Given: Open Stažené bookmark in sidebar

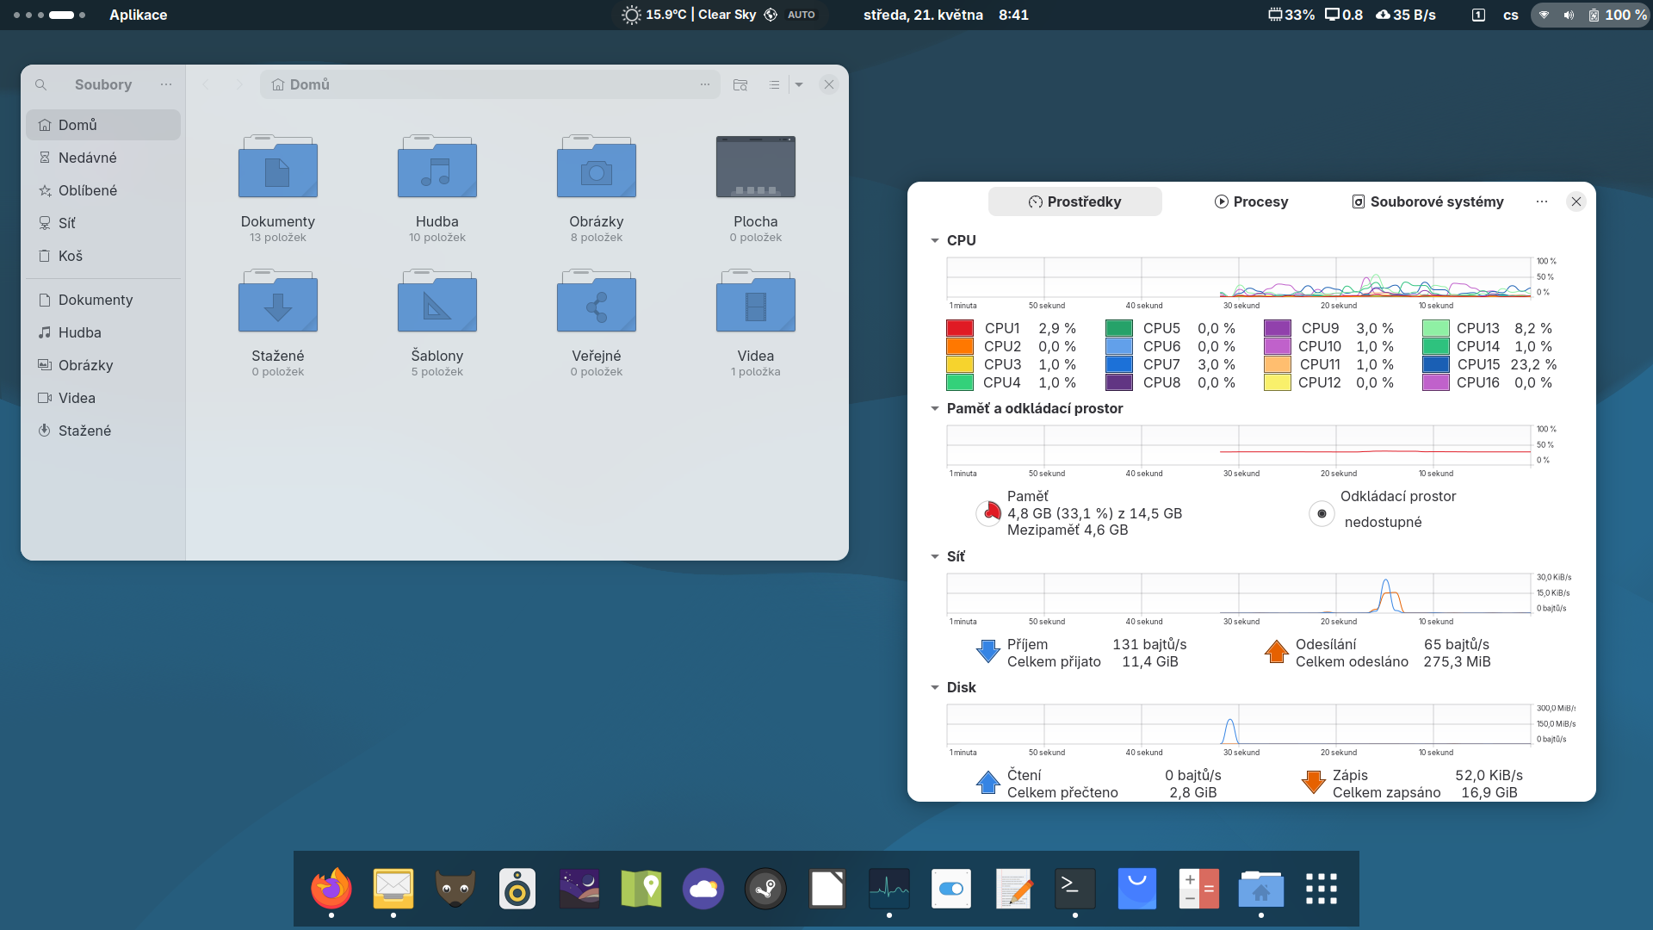Looking at the screenshot, I should (x=103, y=431).
